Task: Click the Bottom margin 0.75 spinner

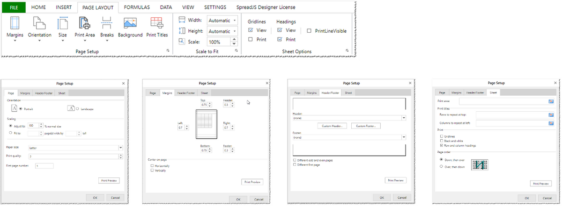Action: point(211,150)
